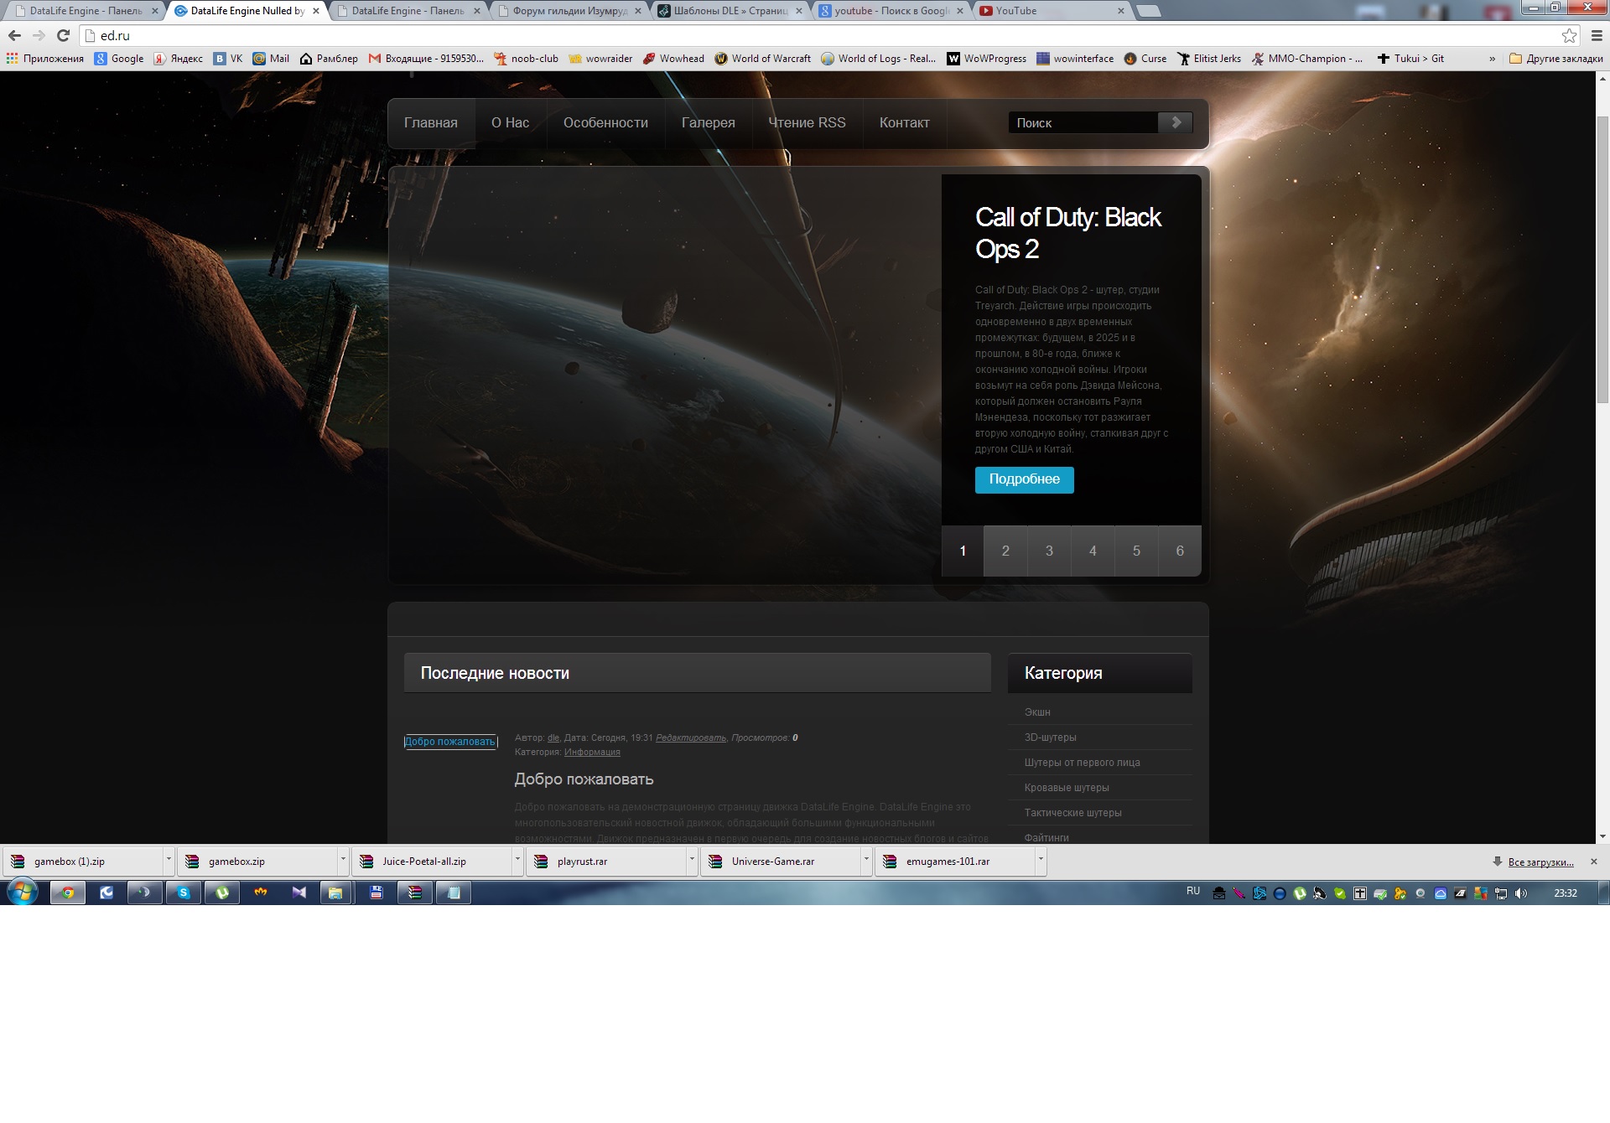The image size is (1610, 1123).
Task: Open the Все загрузки link
Action: click(x=1540, y=862)
